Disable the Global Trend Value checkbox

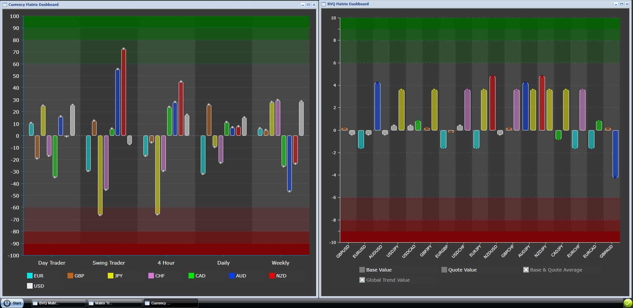[362, 280]
